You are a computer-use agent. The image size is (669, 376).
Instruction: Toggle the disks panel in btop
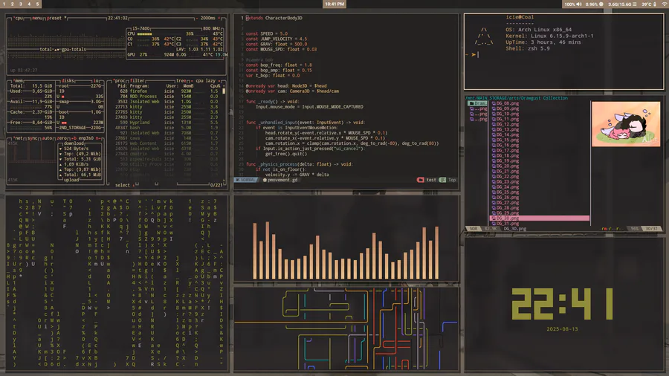click(68, 80)
